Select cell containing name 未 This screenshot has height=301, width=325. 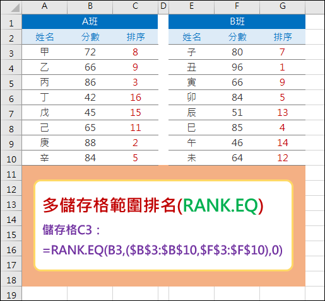pos(191,158)
